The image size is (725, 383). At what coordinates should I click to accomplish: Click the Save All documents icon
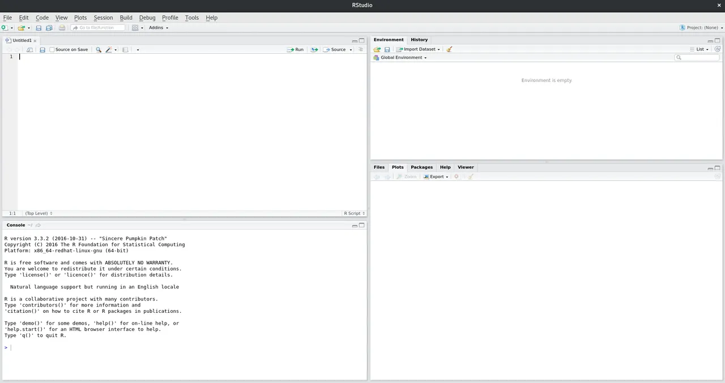[x=49, y=28]
